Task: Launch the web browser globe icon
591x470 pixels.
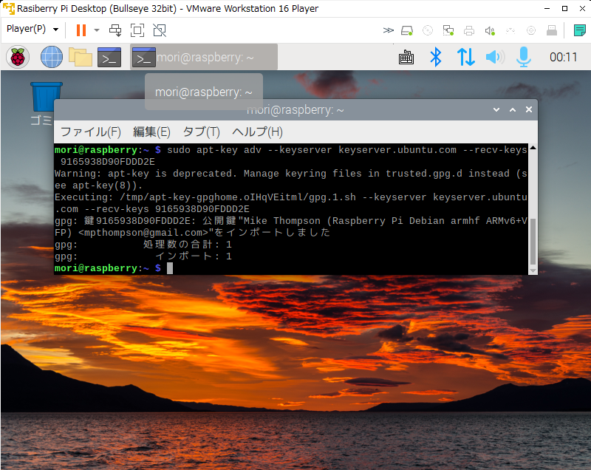Action: pos(52,58)
